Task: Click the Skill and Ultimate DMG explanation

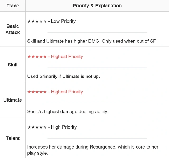Action: click(x=92, y=41)
